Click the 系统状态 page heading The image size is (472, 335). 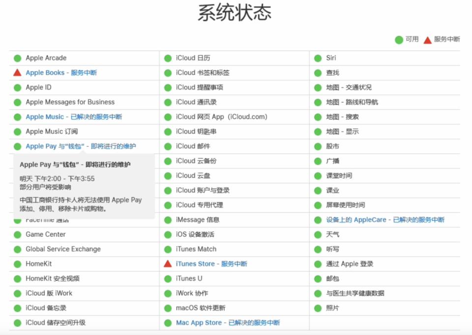(235, 13)
